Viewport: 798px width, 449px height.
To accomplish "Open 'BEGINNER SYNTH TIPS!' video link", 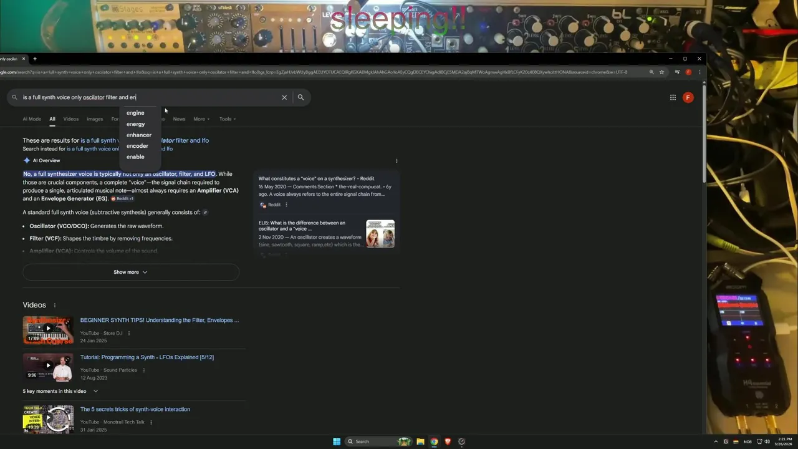I will 160,320.
